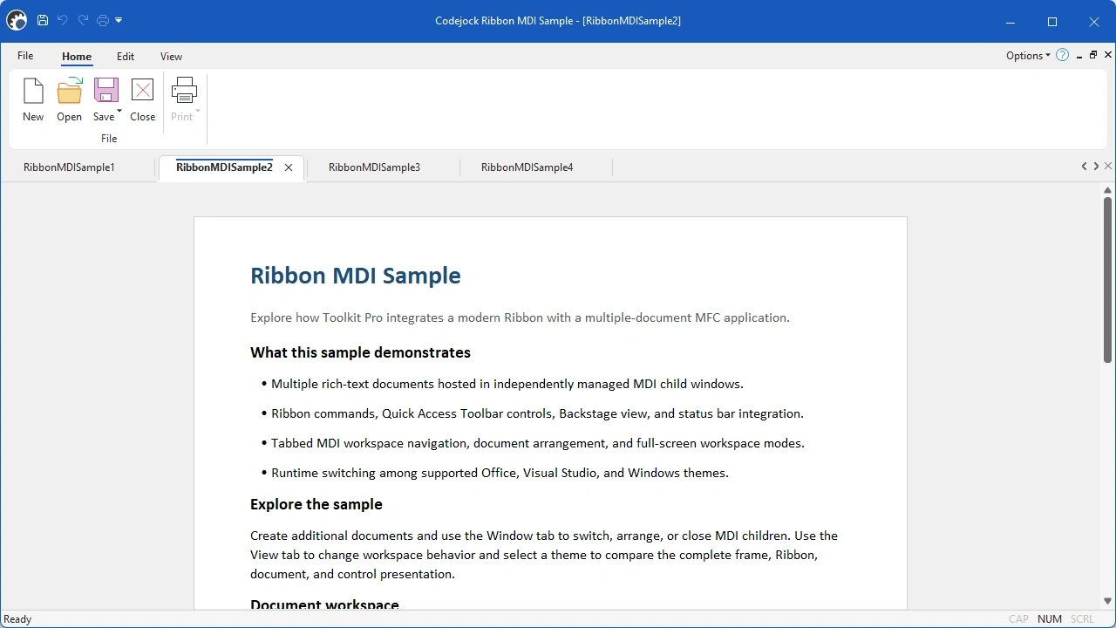This screenshot has height=628, width=1116.
Task: Click the Ready status bar text
Action: point(17,619)
